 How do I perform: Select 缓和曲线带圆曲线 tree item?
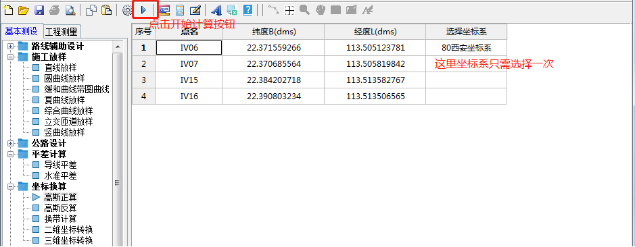[x=76, y=89]
